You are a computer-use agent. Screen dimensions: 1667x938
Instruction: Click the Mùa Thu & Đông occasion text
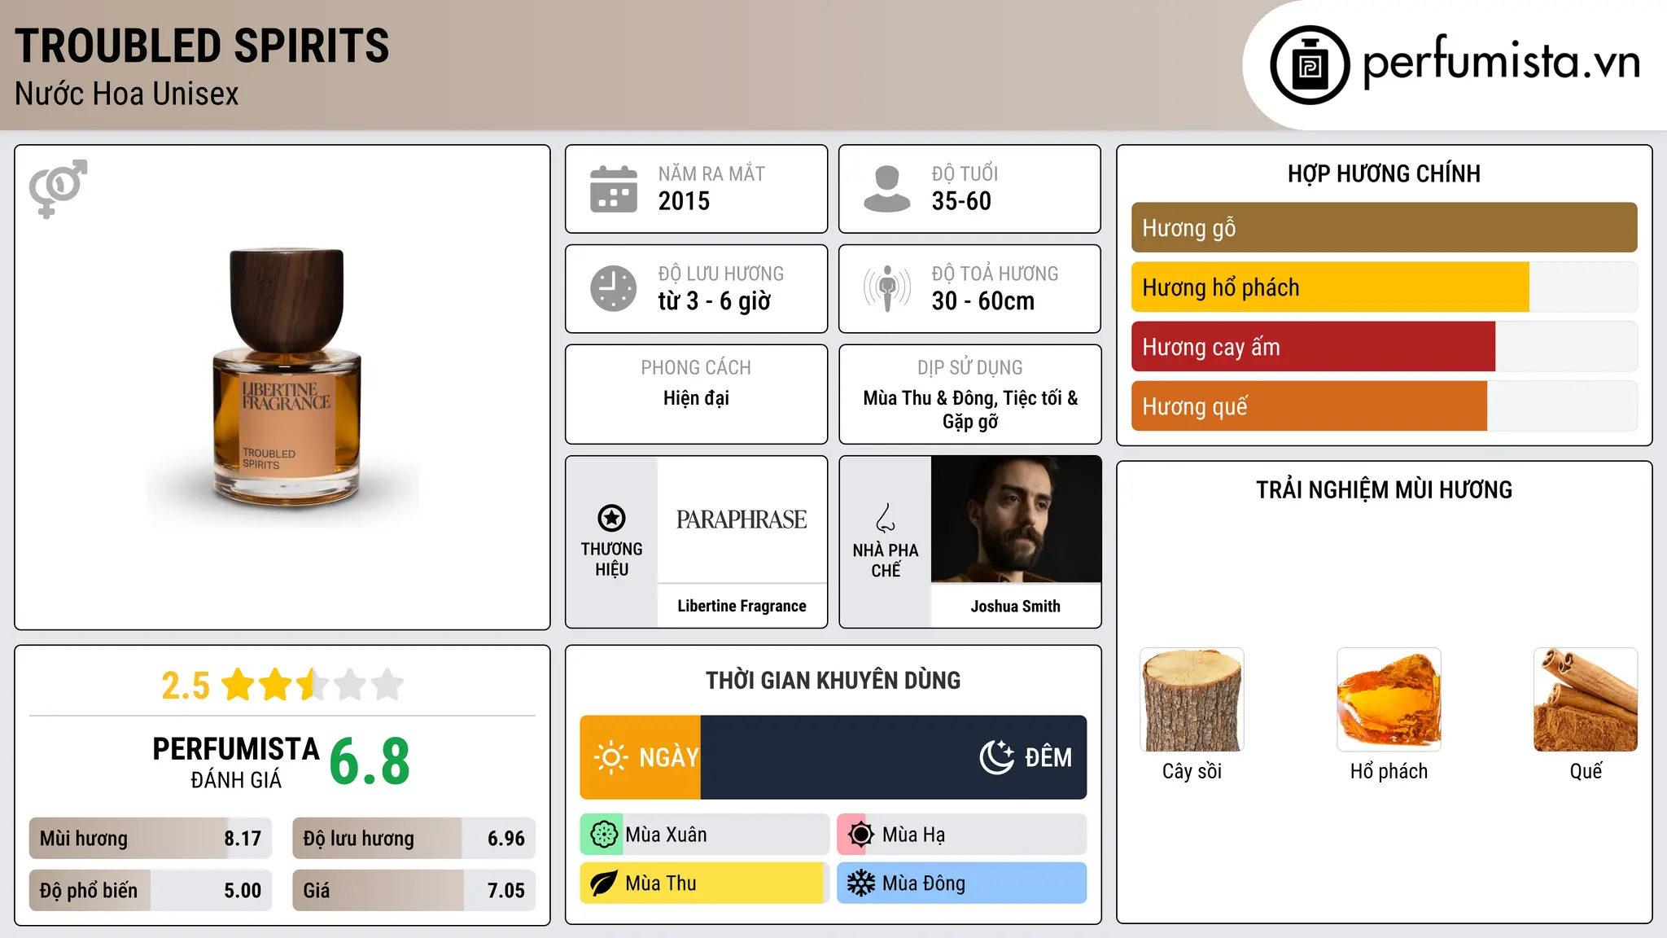pyautogui.click(x=970, y=410)
